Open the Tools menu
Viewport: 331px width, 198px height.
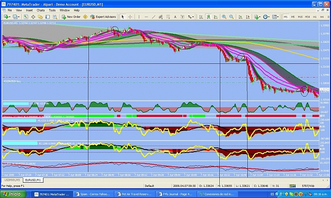[x=52, y=11]
